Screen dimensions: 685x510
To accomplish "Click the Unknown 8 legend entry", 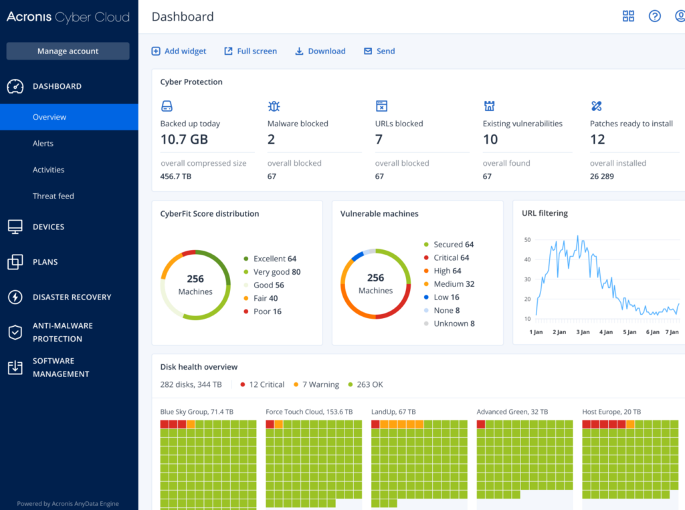I will click(x=449, y=324).
